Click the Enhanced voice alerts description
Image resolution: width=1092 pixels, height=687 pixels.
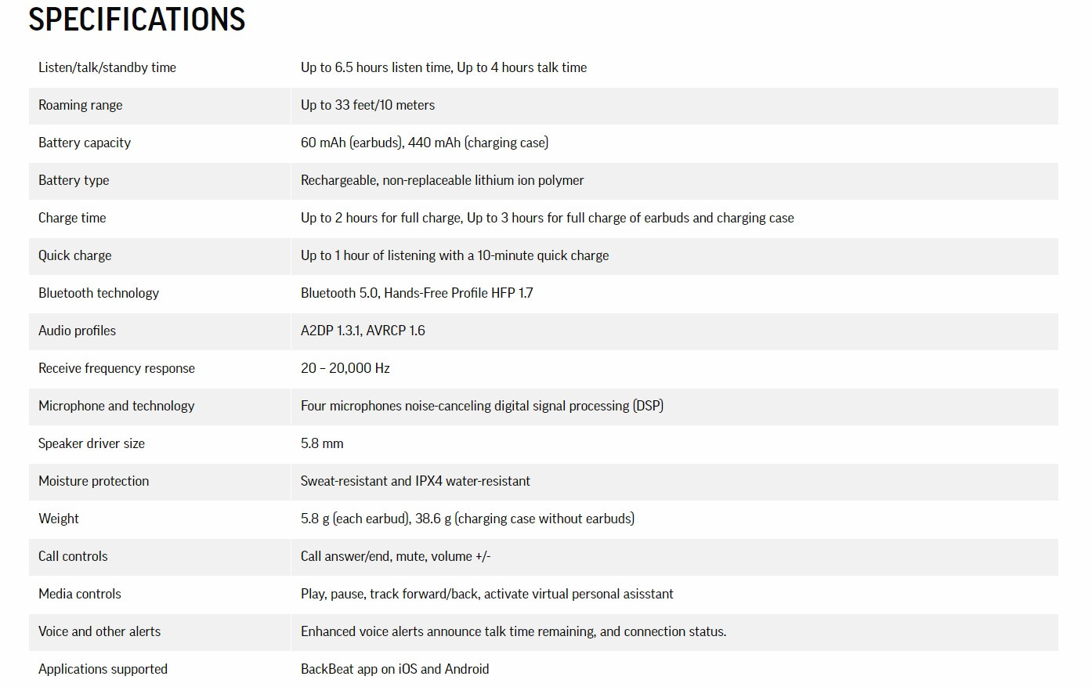tap(513, 631)
